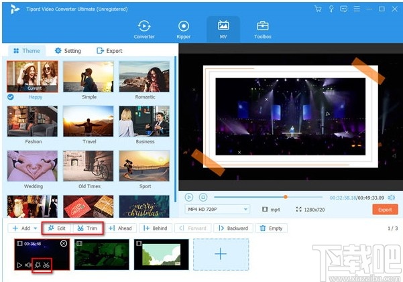Click the Add button

21,228
